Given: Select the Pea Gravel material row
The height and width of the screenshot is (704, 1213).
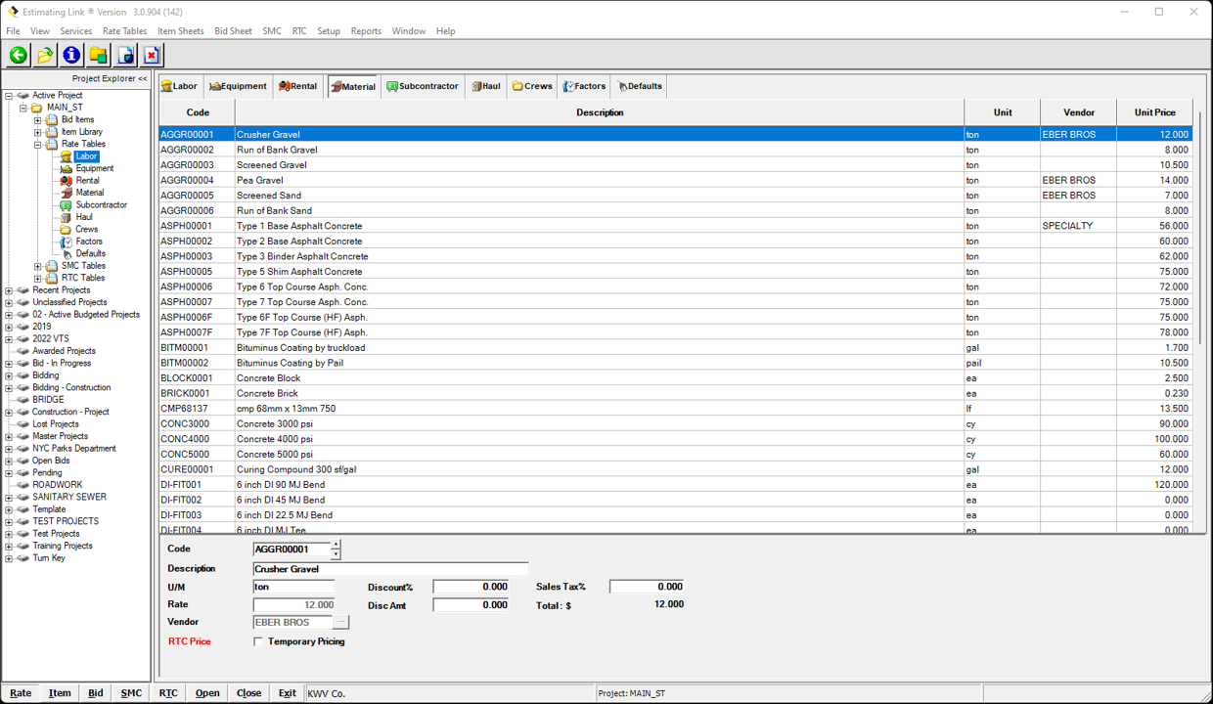Looking at the screenshot, I should 391,180.
